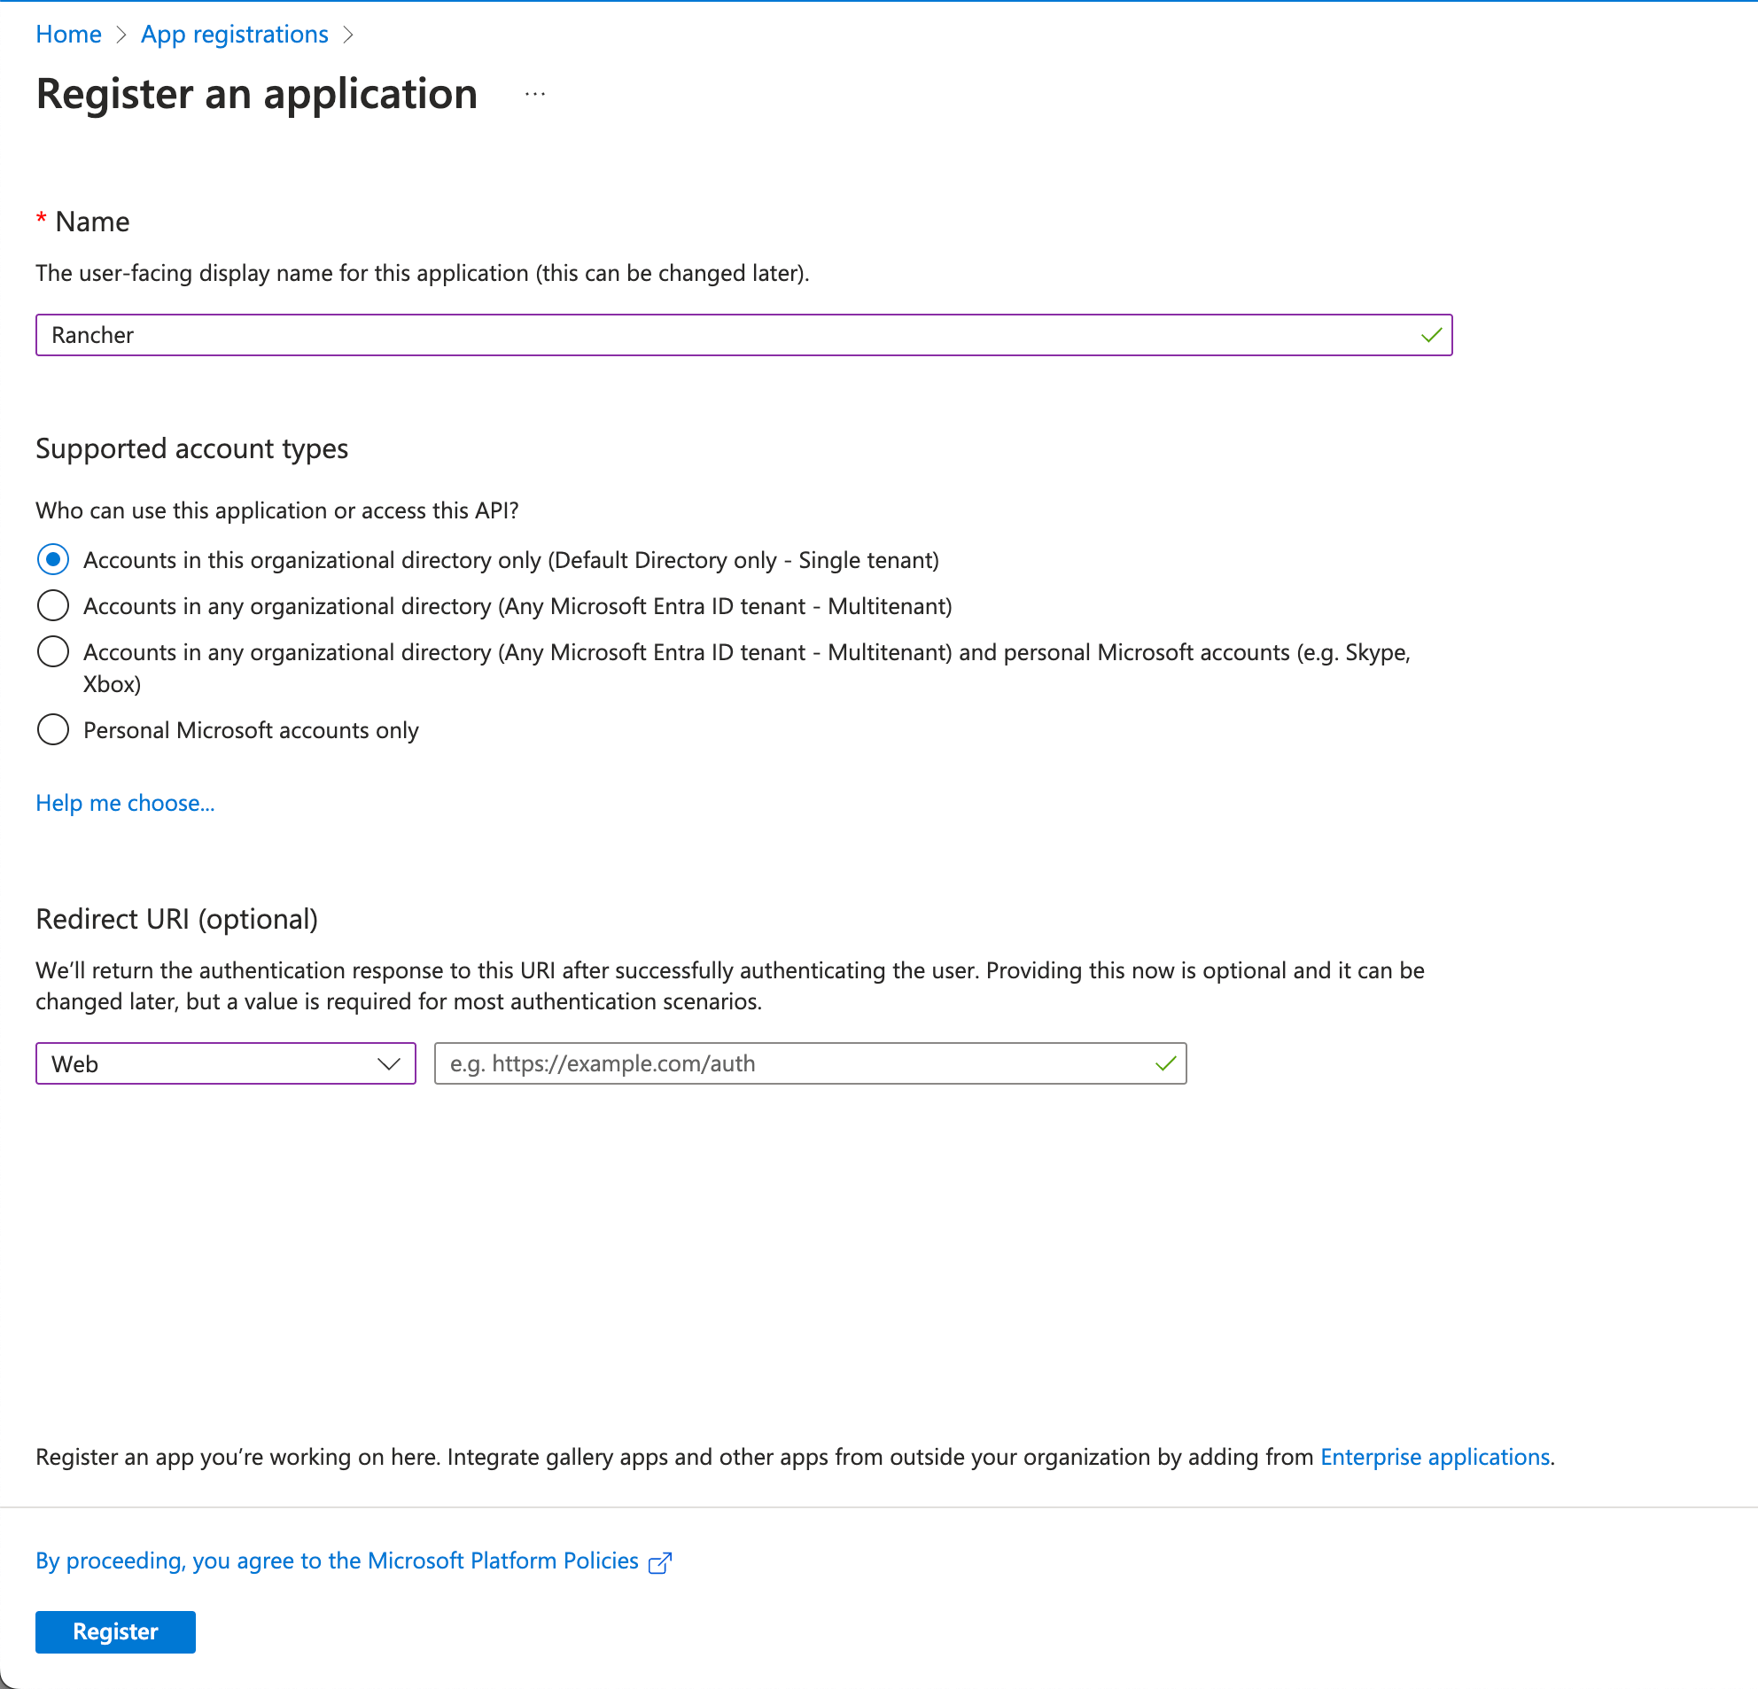
Task: Click the breadcrumb chevron after App registrations
Action: 350,34
